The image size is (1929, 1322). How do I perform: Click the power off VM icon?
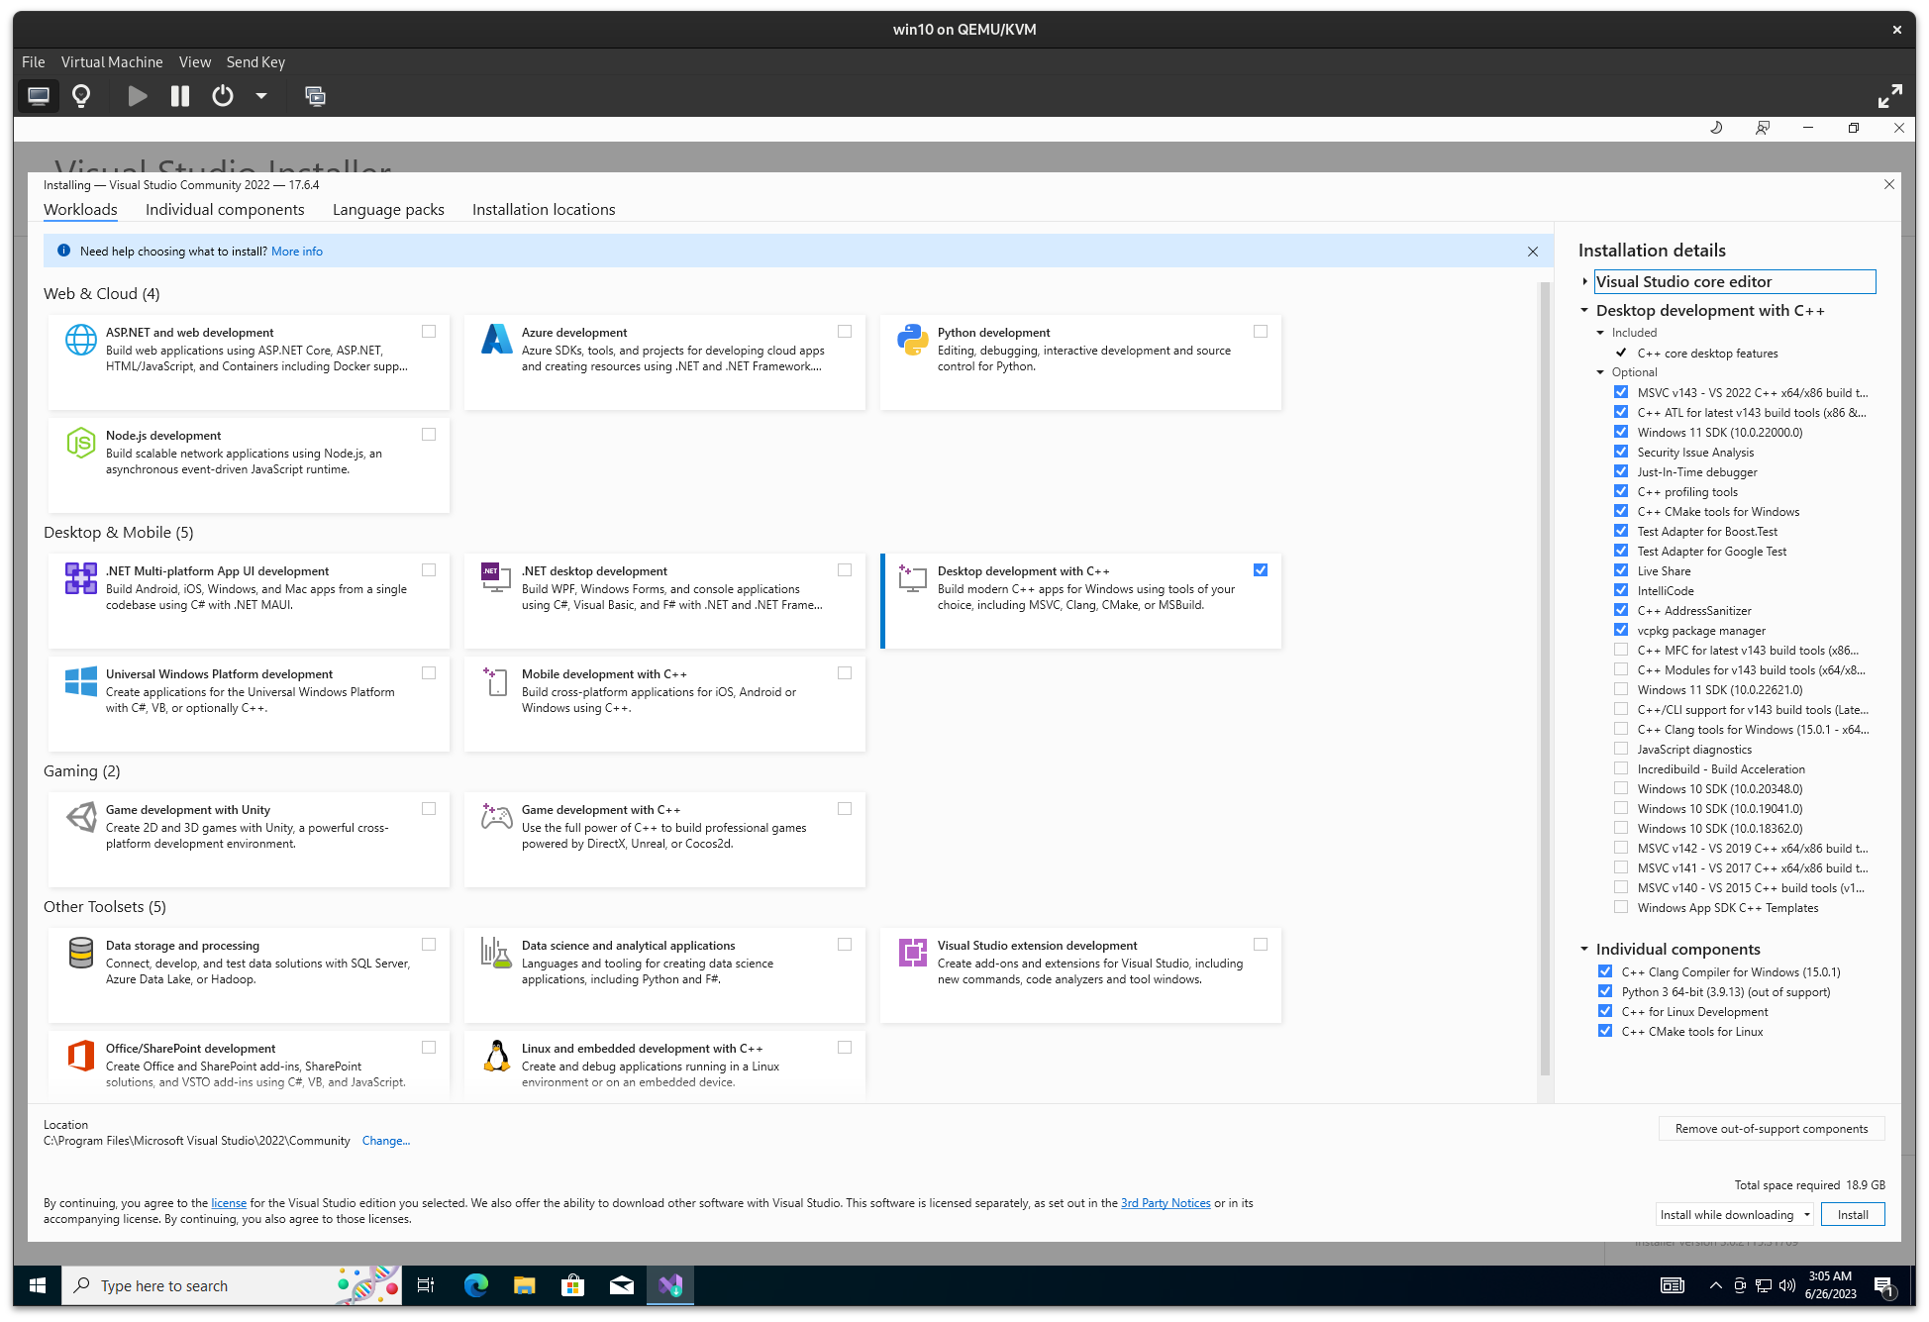[224, 94]
